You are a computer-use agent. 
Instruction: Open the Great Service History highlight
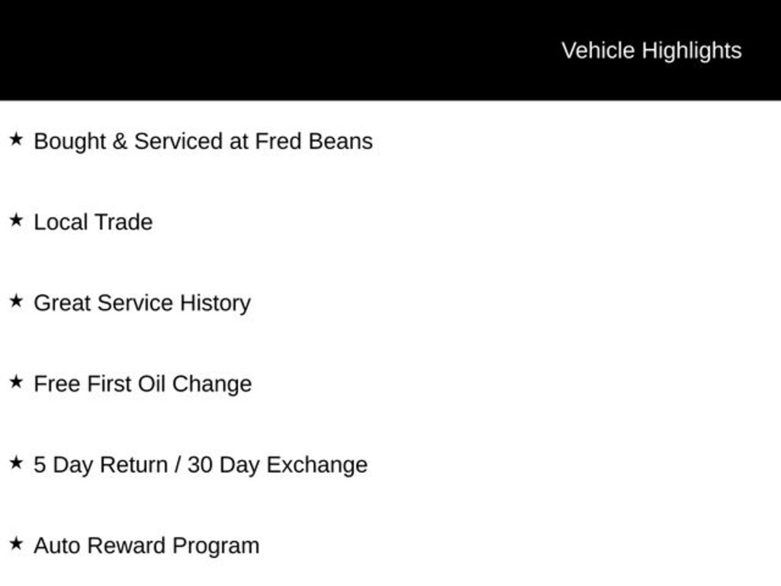click(142, 303)
